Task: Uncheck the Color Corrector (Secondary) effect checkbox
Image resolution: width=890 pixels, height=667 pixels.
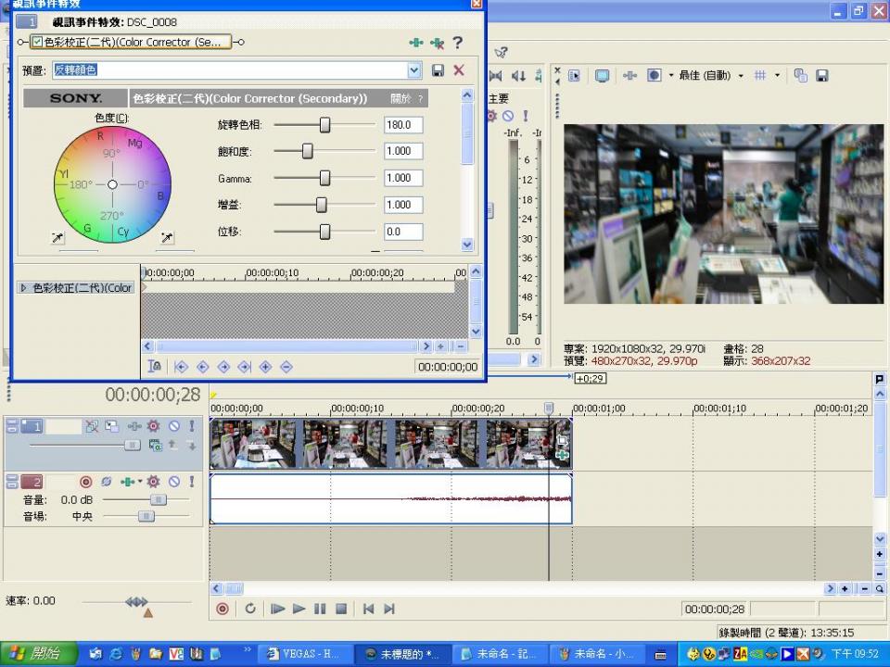Action: click(37, 43)
